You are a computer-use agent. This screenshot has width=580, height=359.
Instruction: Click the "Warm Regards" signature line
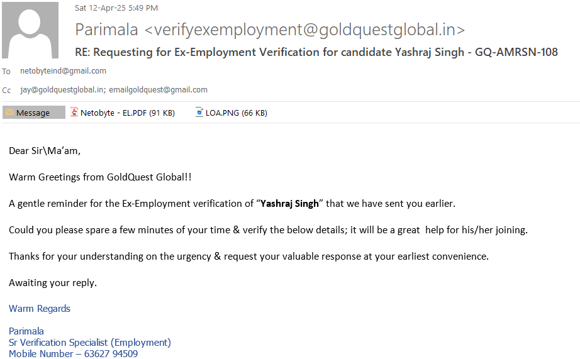[39, 309]
